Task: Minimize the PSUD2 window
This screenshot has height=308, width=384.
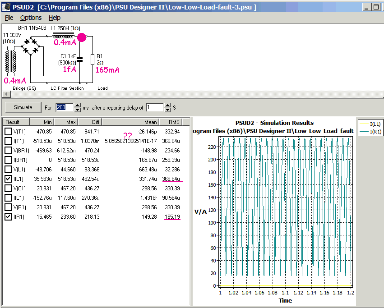Action: pyautogui.click(x=366, y=7)
